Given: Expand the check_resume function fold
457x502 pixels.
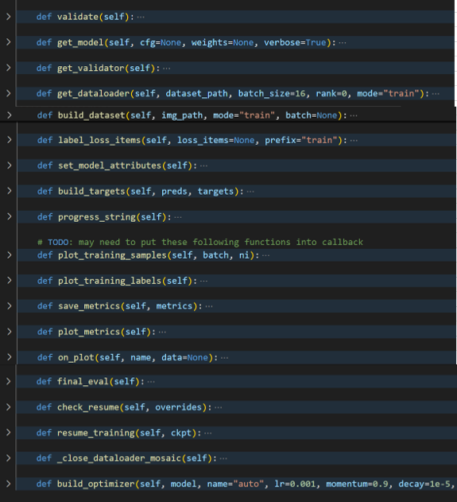Looking at the screenshot, I should point(9,407).
